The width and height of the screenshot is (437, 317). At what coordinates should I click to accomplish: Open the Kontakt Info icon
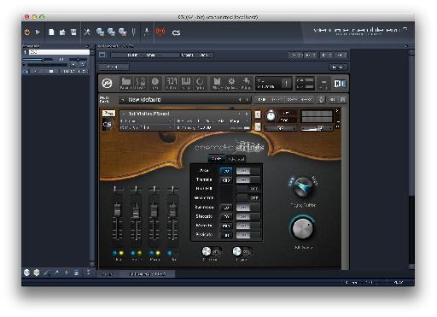coord(155,83)
